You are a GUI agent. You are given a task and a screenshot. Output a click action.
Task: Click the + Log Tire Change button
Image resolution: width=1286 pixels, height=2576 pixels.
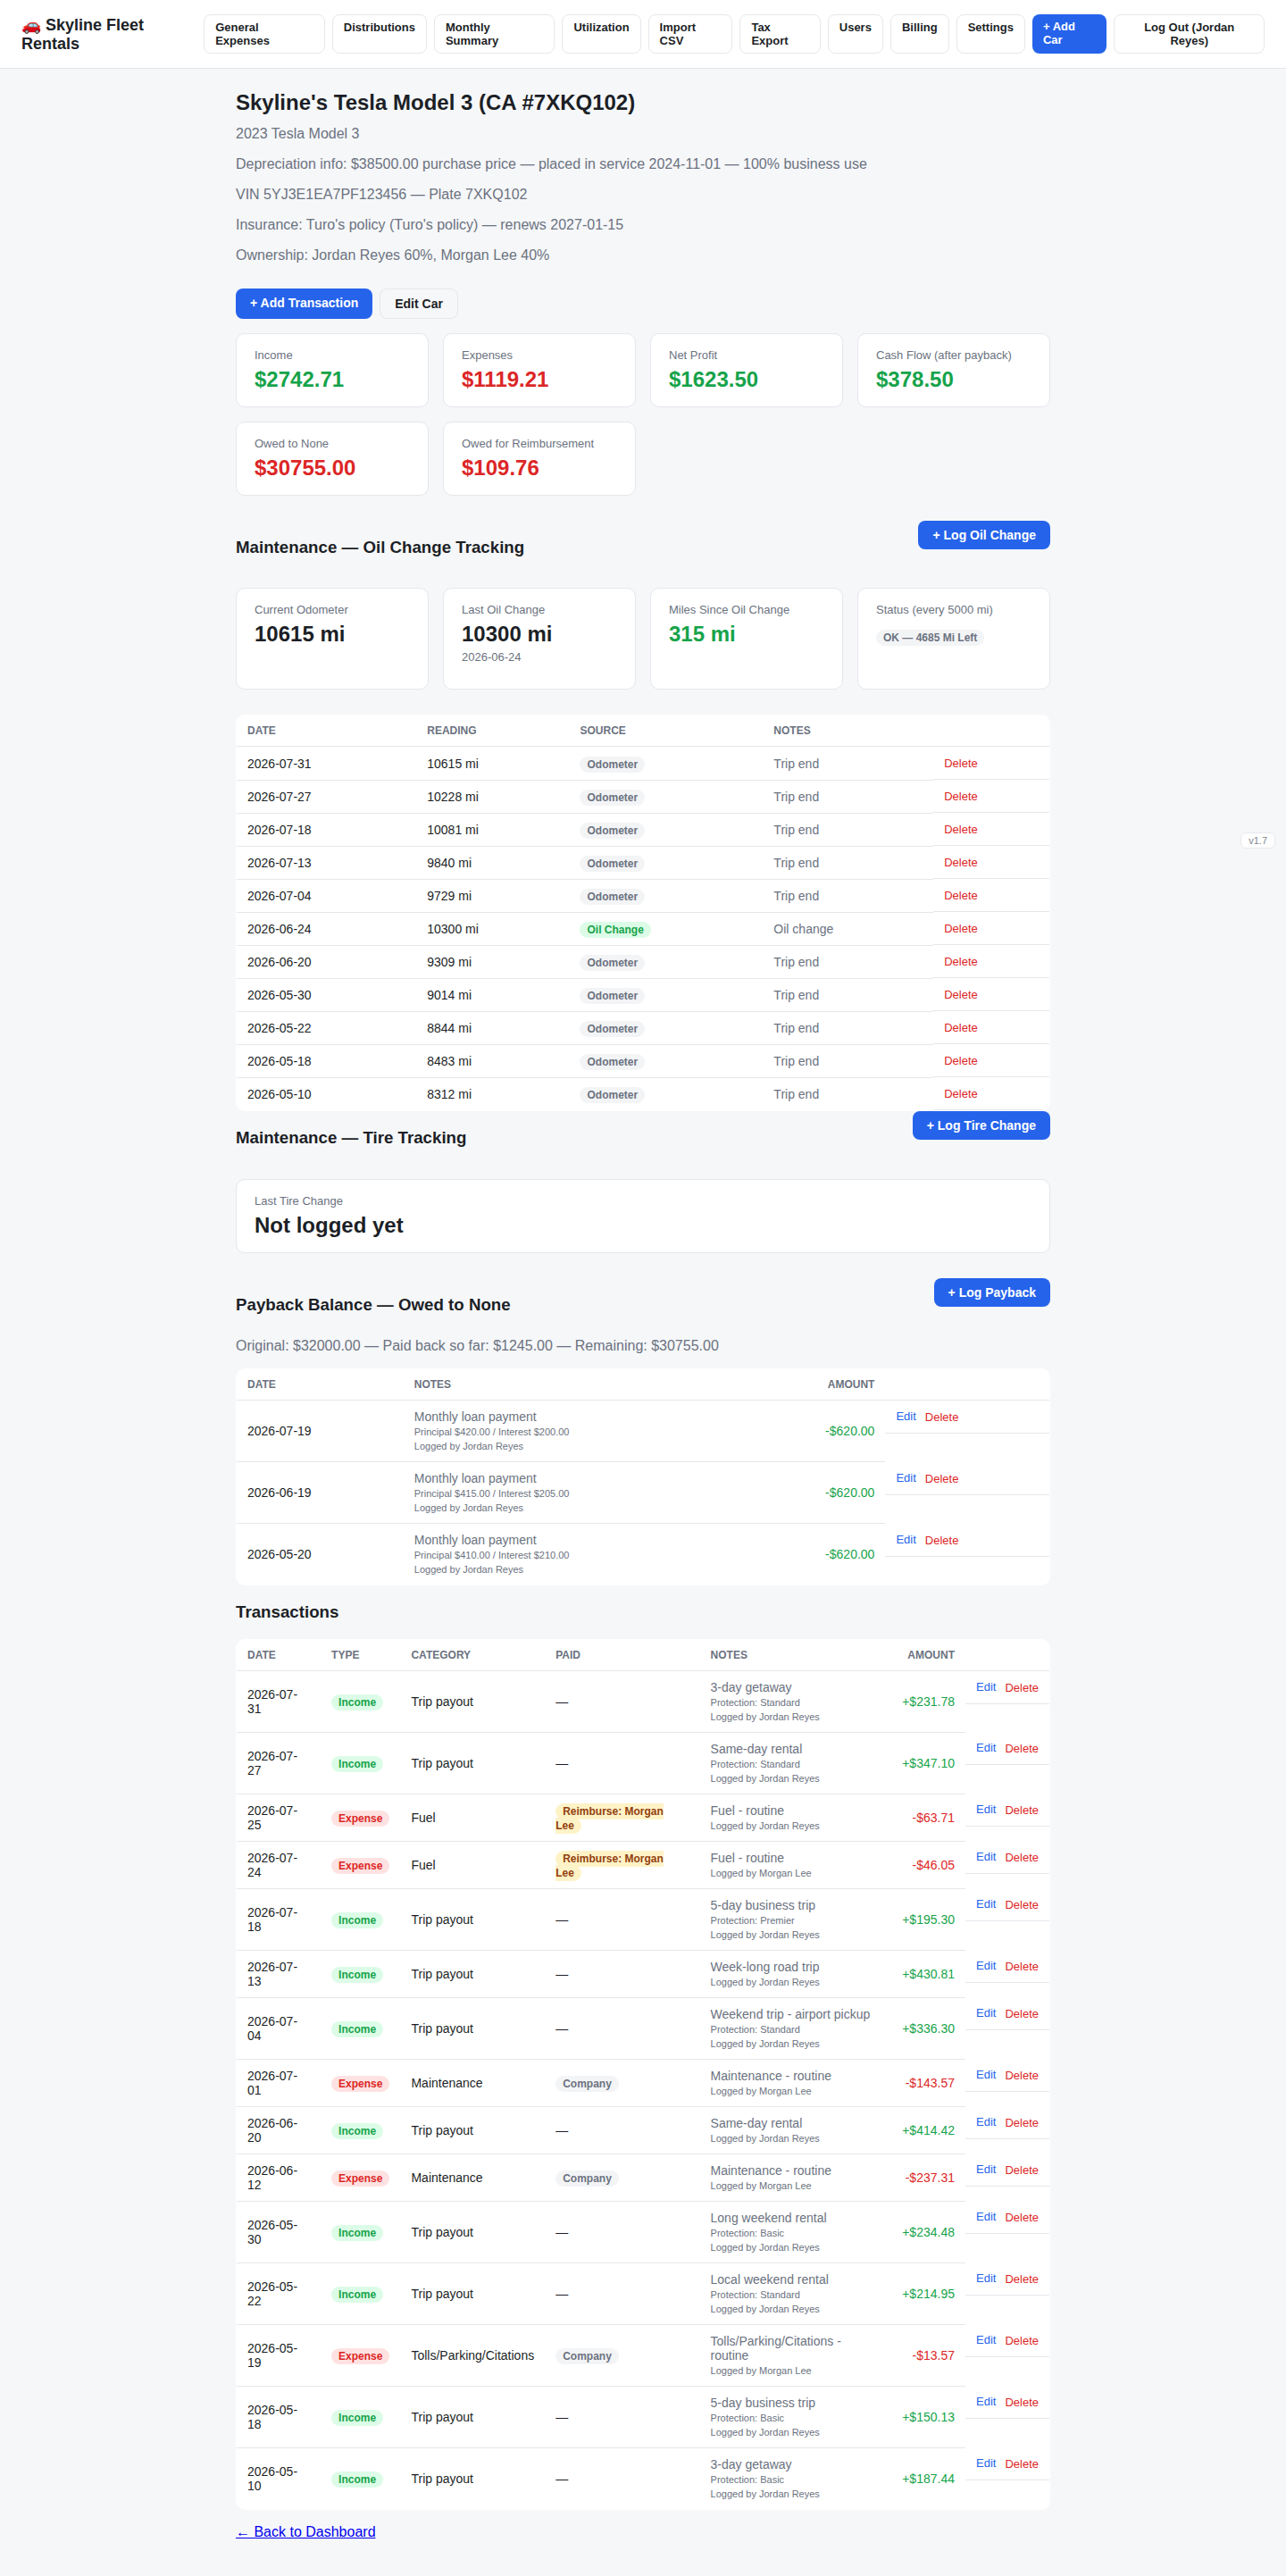click(980, 1125)
